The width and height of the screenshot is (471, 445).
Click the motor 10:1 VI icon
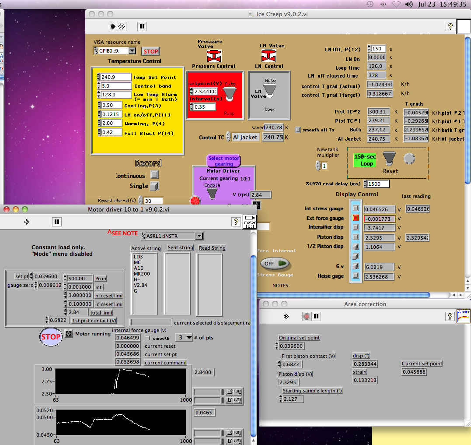249,222
